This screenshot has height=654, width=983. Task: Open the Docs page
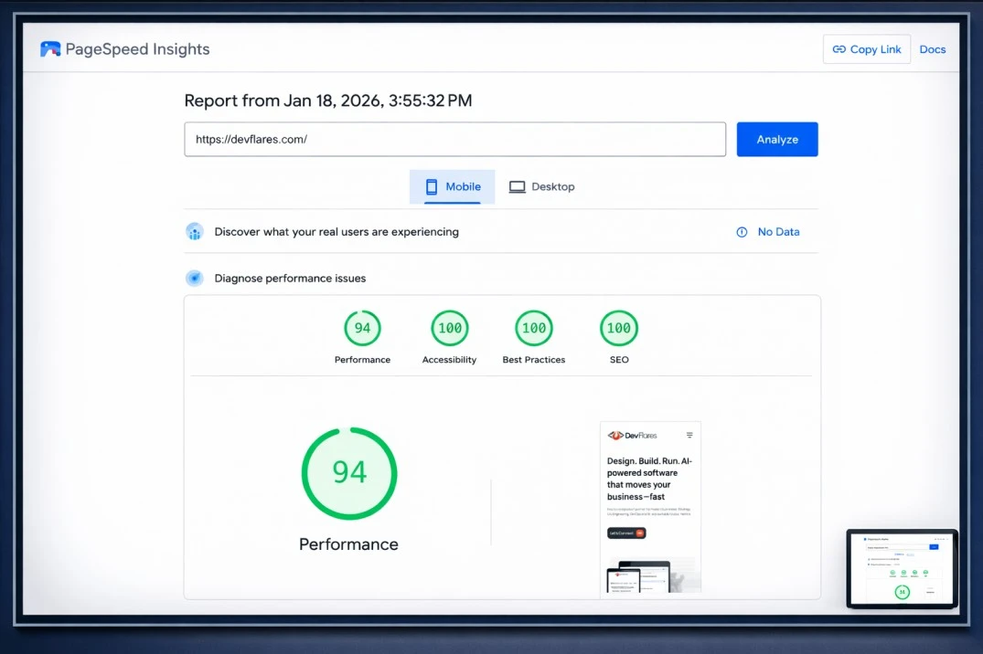933,49
